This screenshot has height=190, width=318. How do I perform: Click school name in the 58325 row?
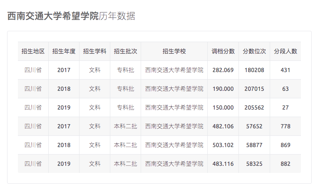[x=174, y=164]
